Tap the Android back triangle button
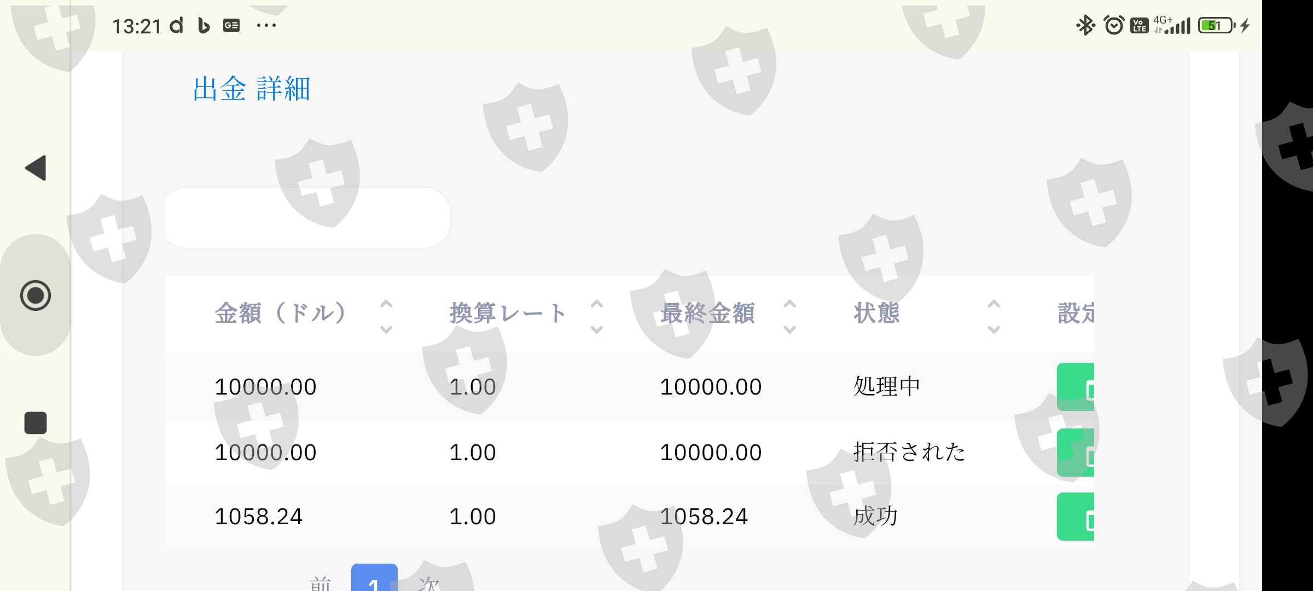This screenshot has width=1313, height=591. [x=36, y=168]
